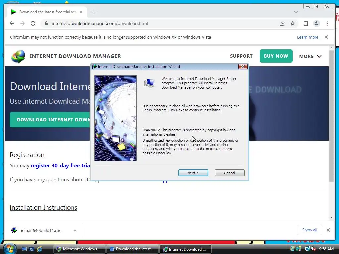
Task: Click the Registration heading
Action: pyautogui.click(x=27, y=155)
